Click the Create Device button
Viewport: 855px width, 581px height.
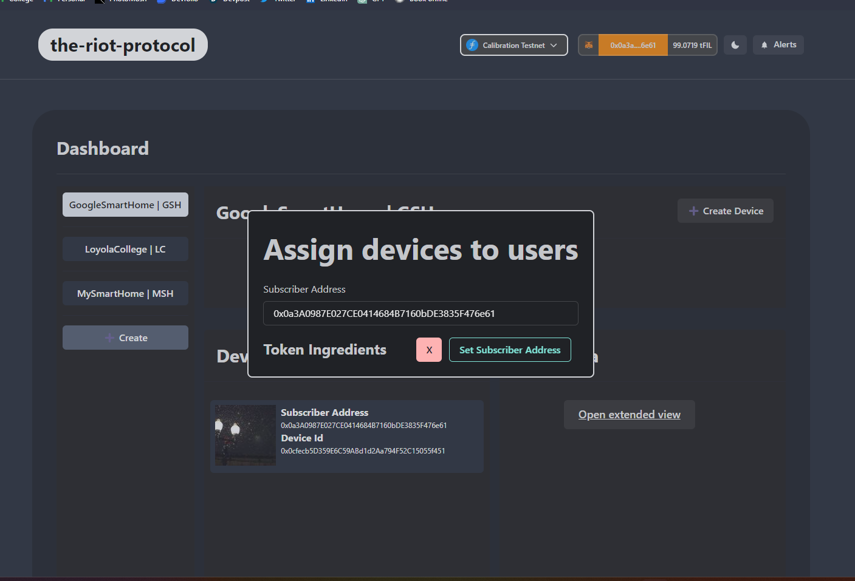[x=725, y=211]
